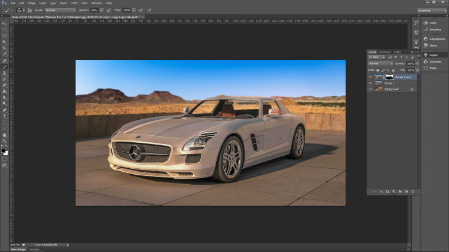
Task: Hide the Group 1 layer
Action: pos(370,83)
